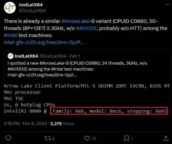Click the retweet arrows icon
Viewport: 172px width, 144px height.
coord(48,138)
